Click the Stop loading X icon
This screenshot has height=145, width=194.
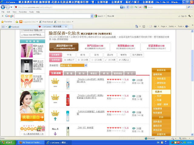(x=140, y=7)
